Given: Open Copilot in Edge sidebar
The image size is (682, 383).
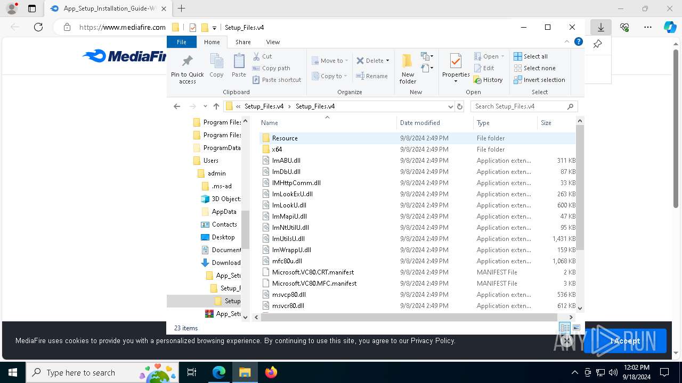Looking at the screenshot, I should tap(670, 27).
